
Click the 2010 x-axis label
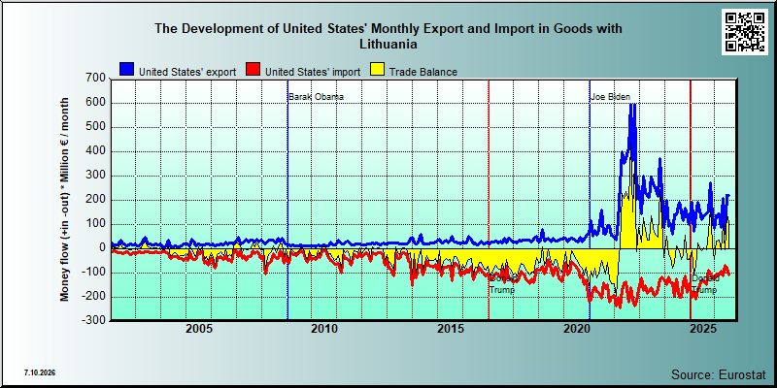[x=324, y=329]
